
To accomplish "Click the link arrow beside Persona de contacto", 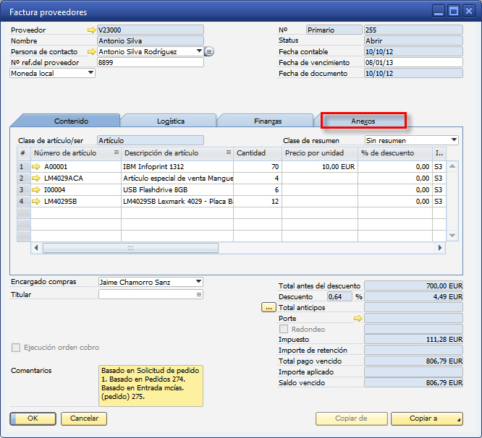I will pyautogui.click(x=90, y=52).
